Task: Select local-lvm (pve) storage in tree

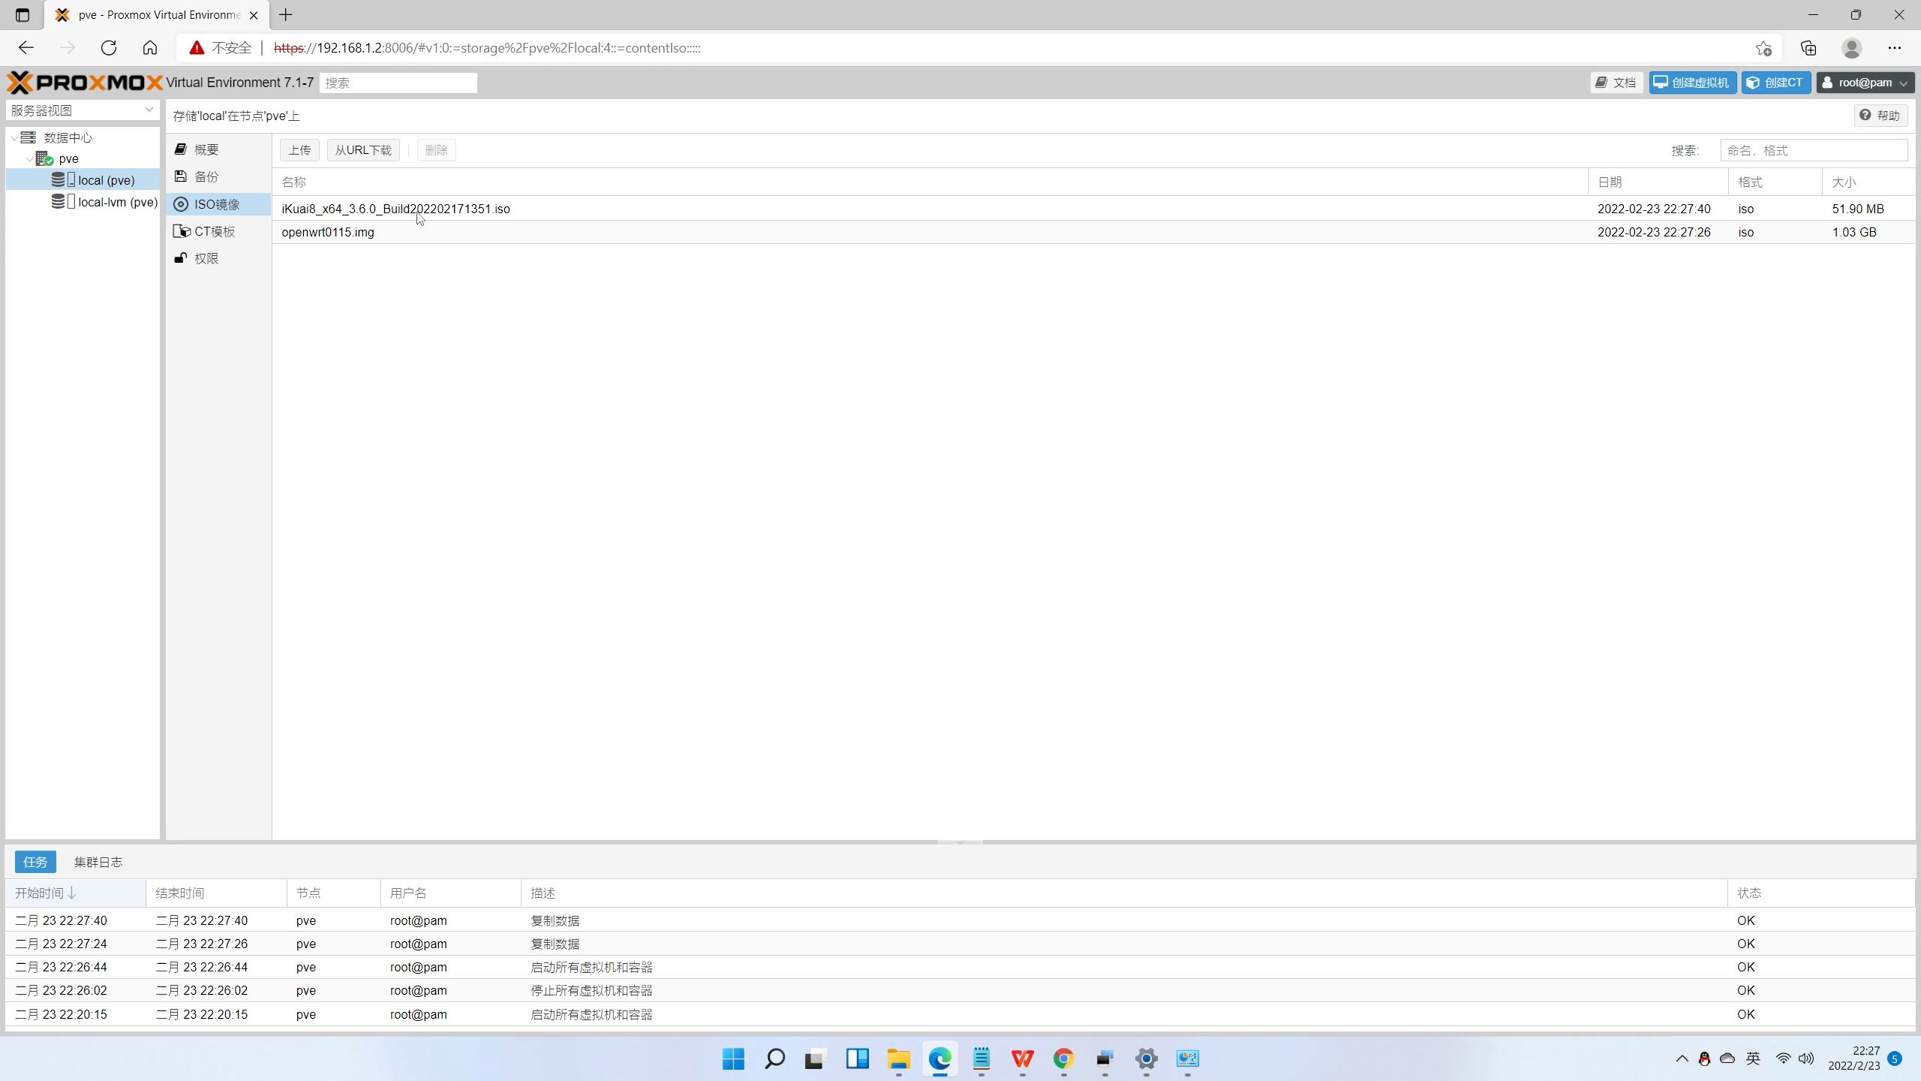Action: [x=117, y=202]
